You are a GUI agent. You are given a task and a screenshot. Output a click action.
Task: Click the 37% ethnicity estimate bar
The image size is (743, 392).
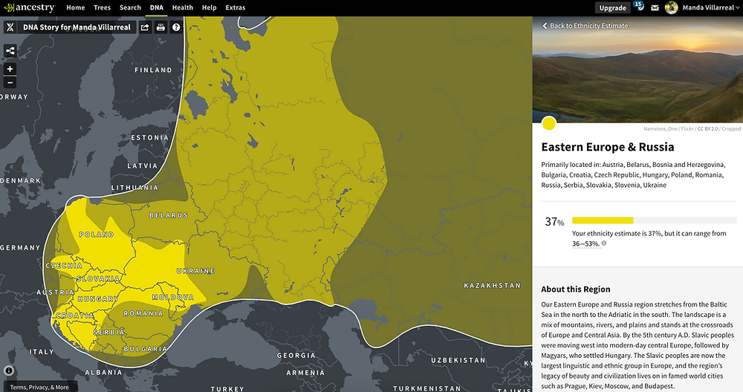(x=654, y=220)
